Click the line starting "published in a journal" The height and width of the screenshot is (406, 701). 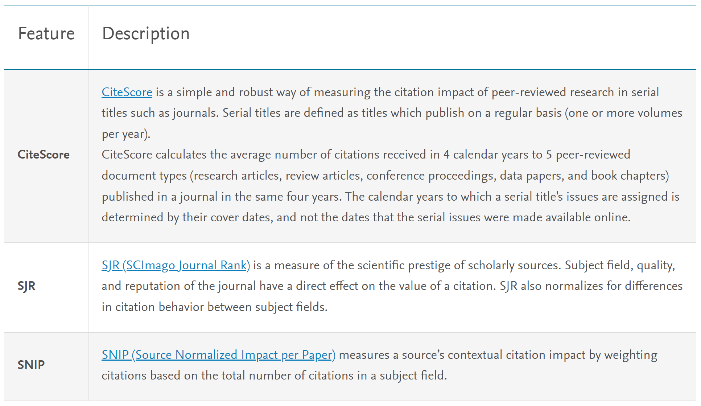pos(390,197)
